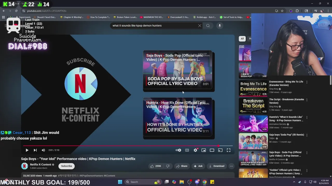Open Broken Token Locati... bookmark
Image resolution: width=332 pixels, height=186 pixels.
pos(125,17)
